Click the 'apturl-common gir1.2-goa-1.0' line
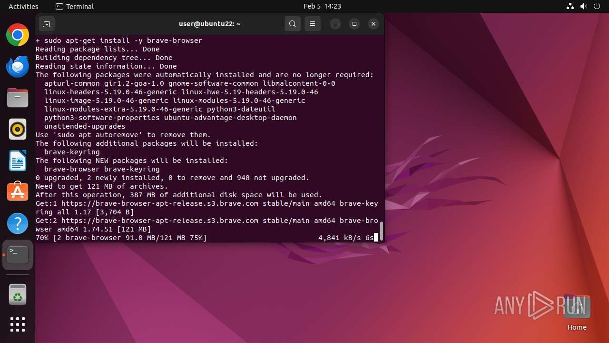609x343 pixels. point(190,83)
